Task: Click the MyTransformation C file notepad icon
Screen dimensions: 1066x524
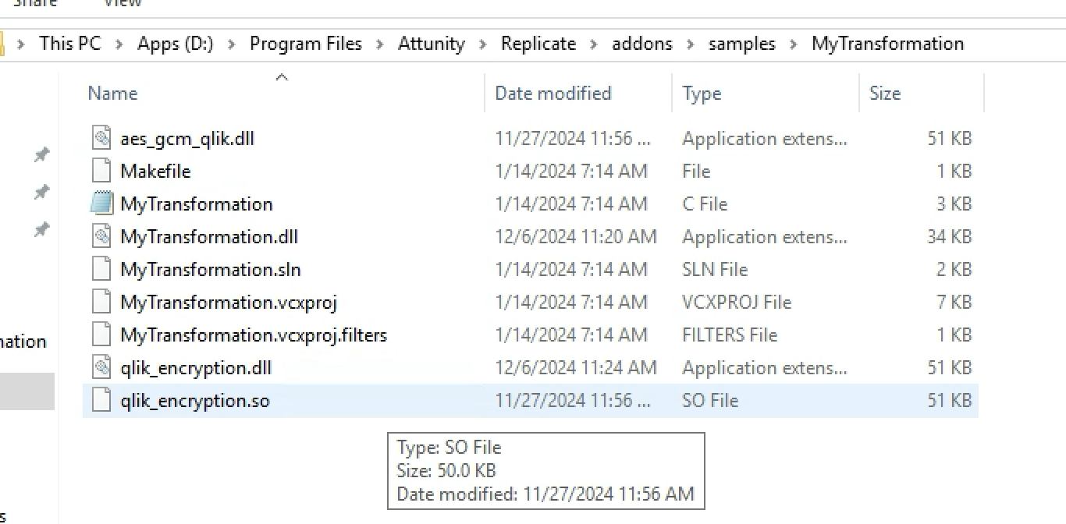Action: click(101, 204)
